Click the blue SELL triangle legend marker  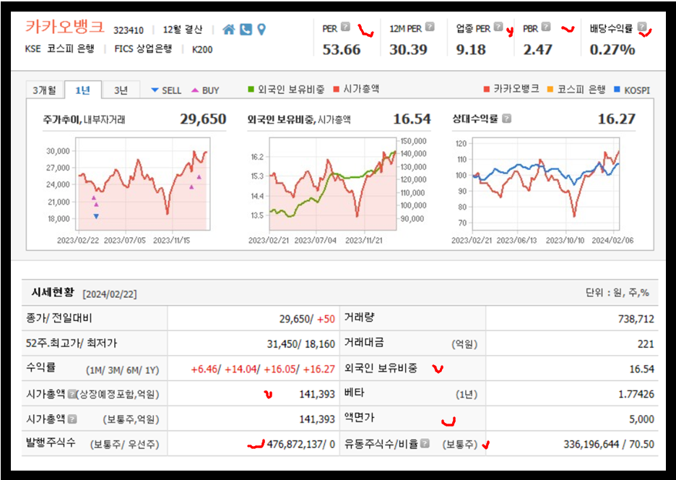(155, 90)
